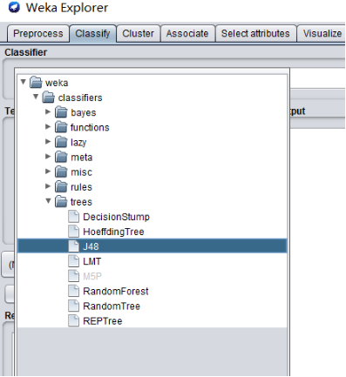The width and height of the screenshot is (346, 377).
Task: Click the meta folder icon
Action: click(61, 157)
